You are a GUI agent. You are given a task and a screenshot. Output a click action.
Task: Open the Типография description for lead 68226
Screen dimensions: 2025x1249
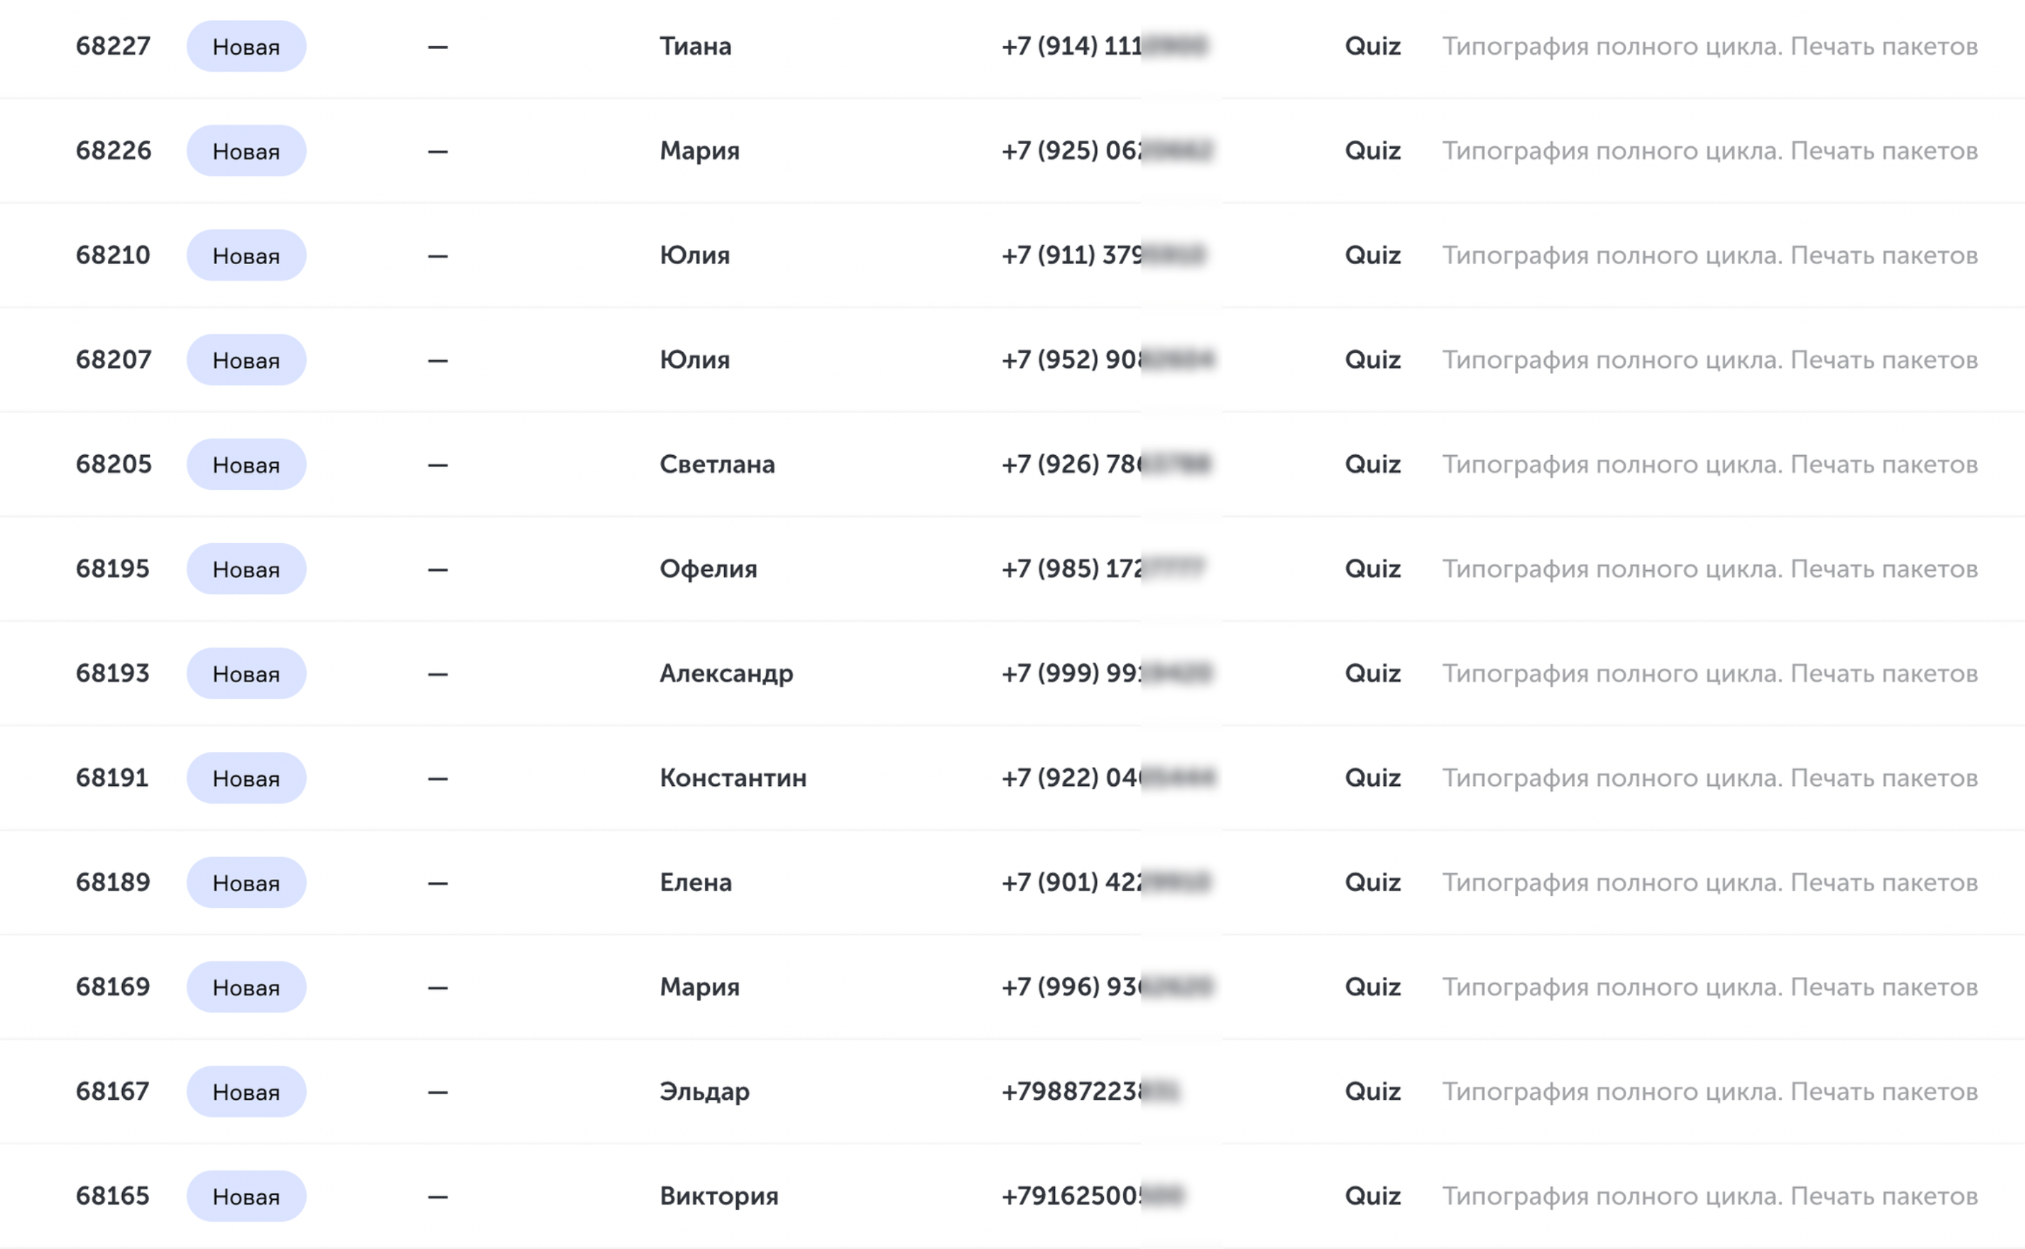[x=1710, y=151]
